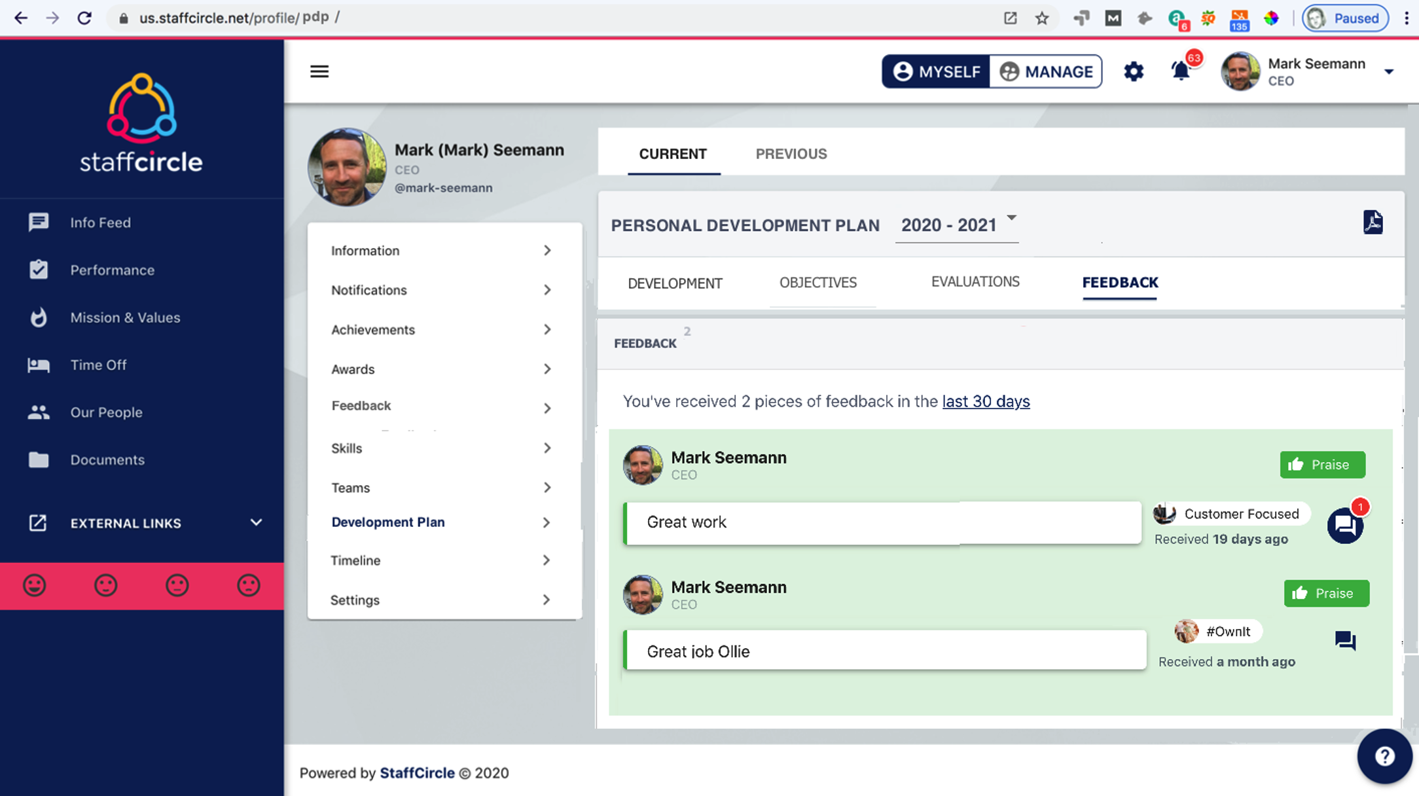
Task: Expand Information chevron in profile menu
Action: click(x=547, y=251)
